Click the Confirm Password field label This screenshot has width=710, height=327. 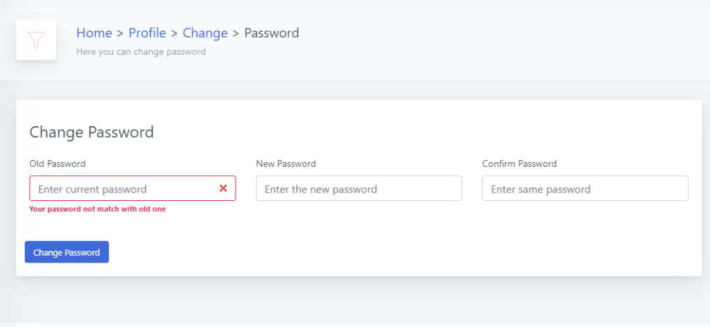click(519, 163)
